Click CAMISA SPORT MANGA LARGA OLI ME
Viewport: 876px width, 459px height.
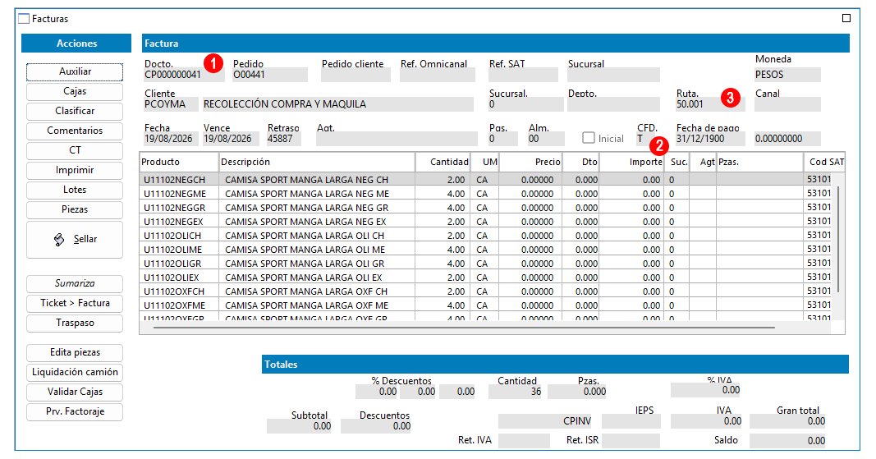pos(307,250)
